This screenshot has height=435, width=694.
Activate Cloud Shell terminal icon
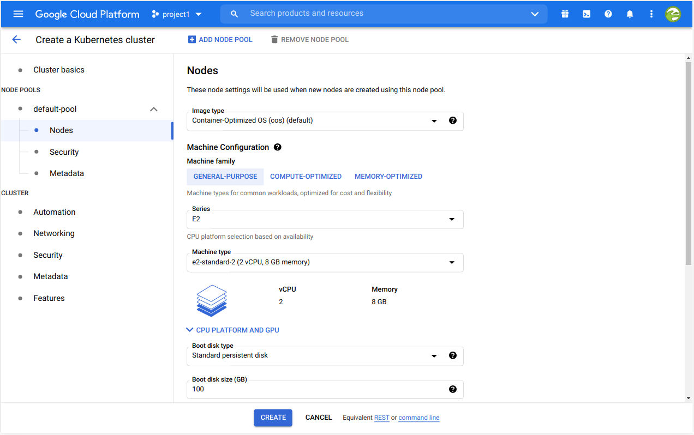[x=587, y=14]
